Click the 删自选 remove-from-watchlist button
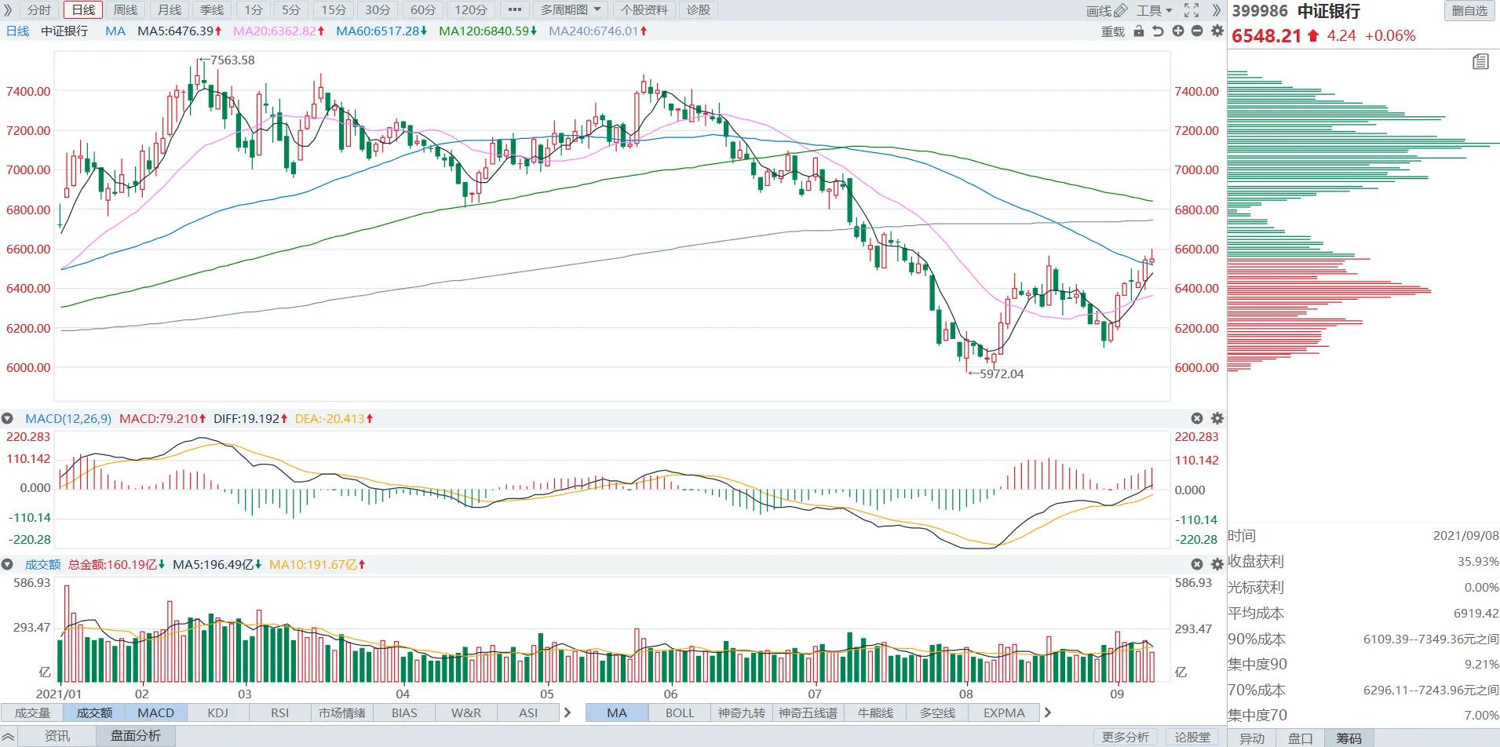The image size is (1500, 747). [1469, 10]
